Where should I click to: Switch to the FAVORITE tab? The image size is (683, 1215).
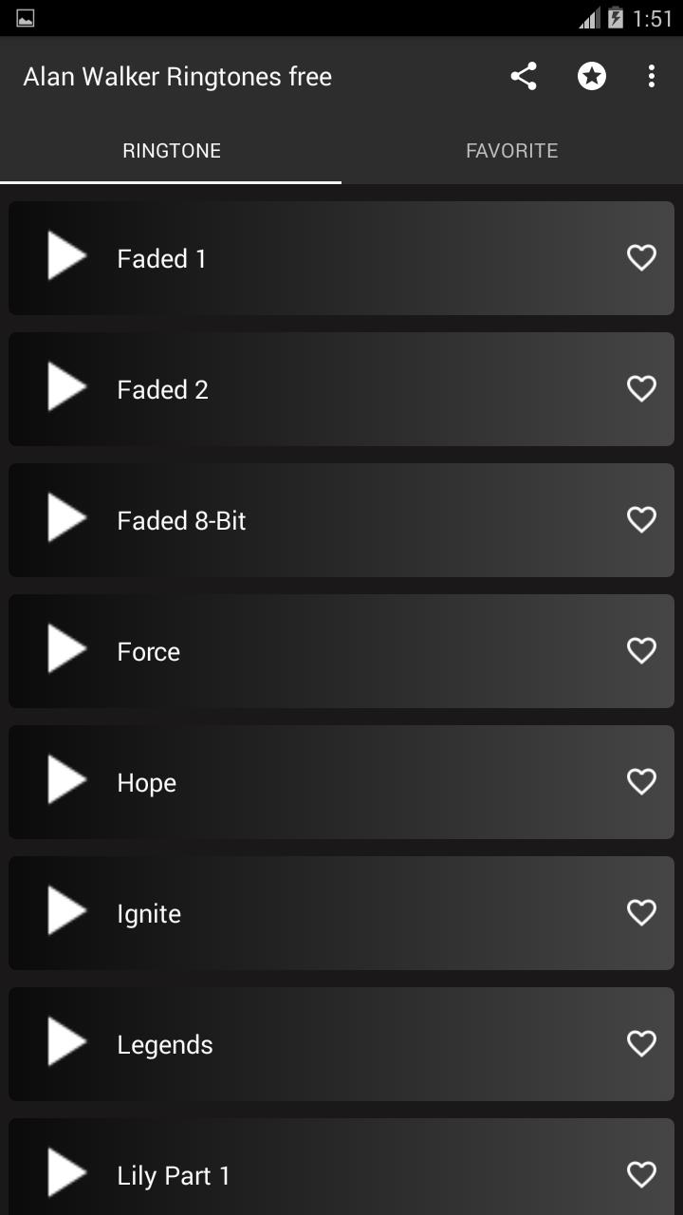(x=511, y=151)
